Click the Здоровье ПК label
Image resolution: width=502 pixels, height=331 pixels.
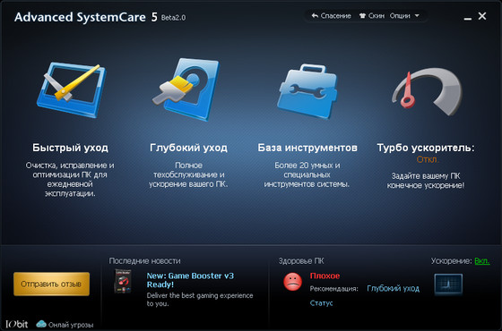tap(301, 261)
